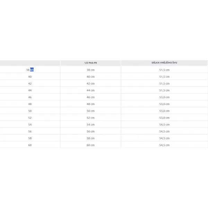Select the '1/2 PAS-FR' column header

tap(90, 63)
